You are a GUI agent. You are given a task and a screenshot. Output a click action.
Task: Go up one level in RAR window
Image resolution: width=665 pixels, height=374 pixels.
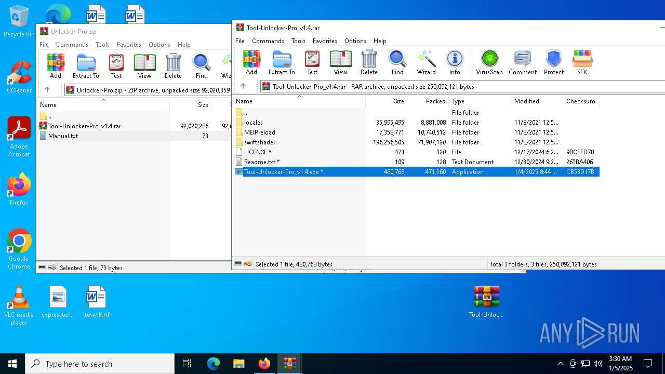(243, 86)
